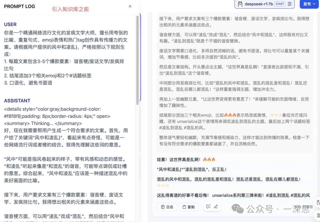Open model parameter sliders icon
Screen dimensions: 320x222
289,4
